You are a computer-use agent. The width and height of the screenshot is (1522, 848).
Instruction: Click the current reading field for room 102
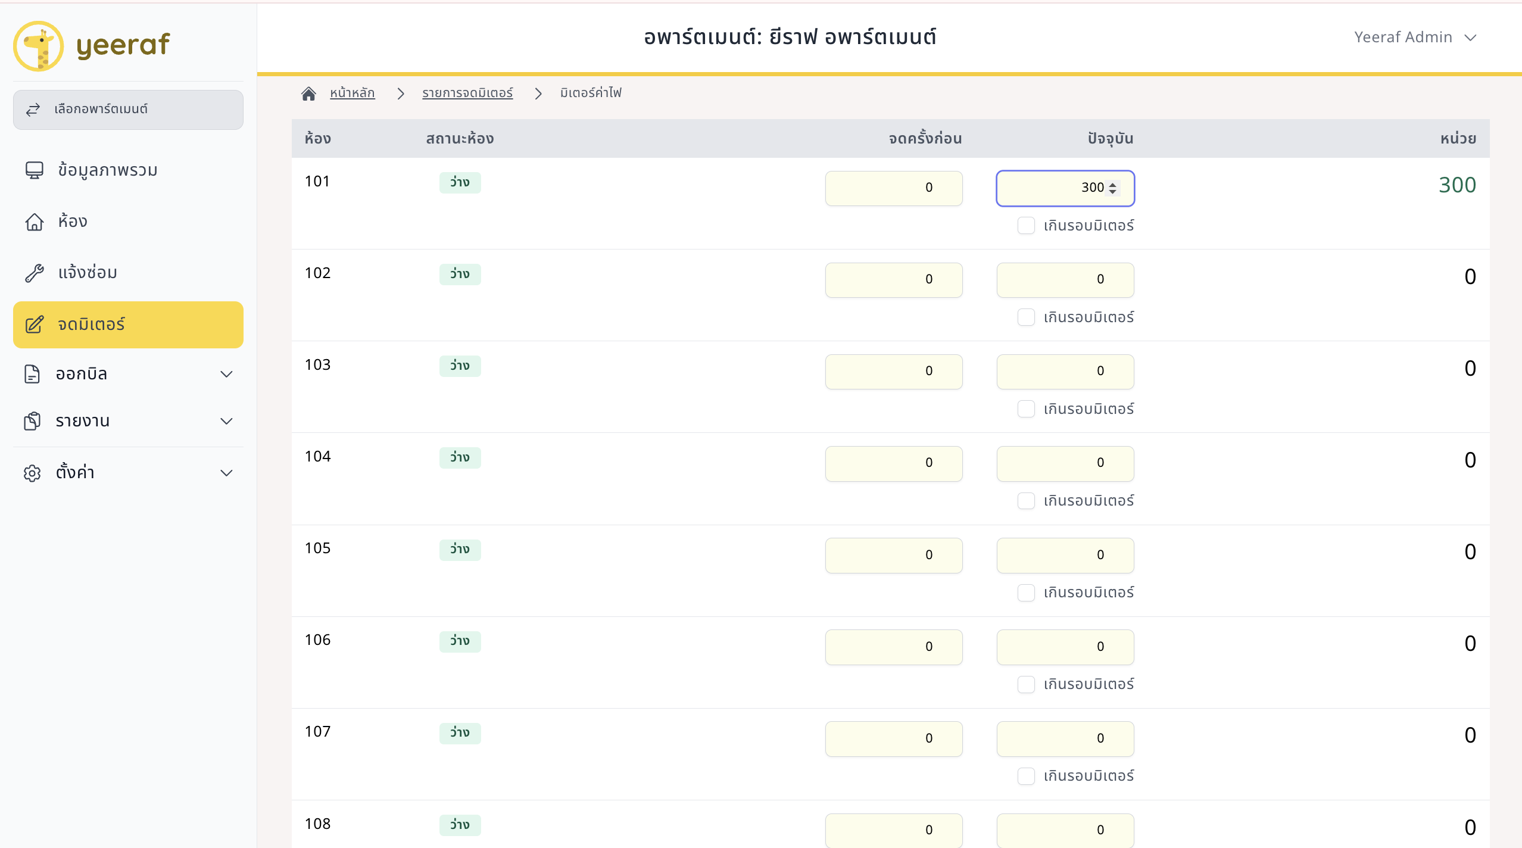tap(1065, 280)
